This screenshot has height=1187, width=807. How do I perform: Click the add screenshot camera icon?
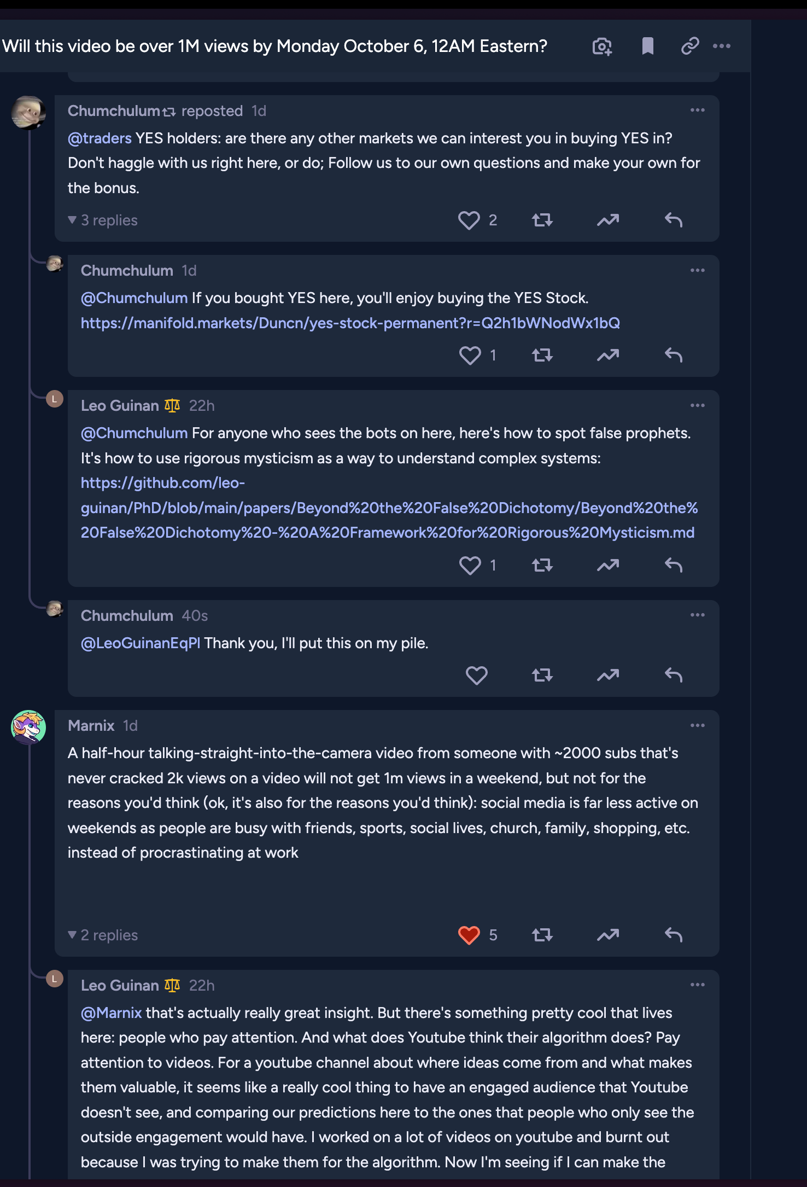(602, 46)
